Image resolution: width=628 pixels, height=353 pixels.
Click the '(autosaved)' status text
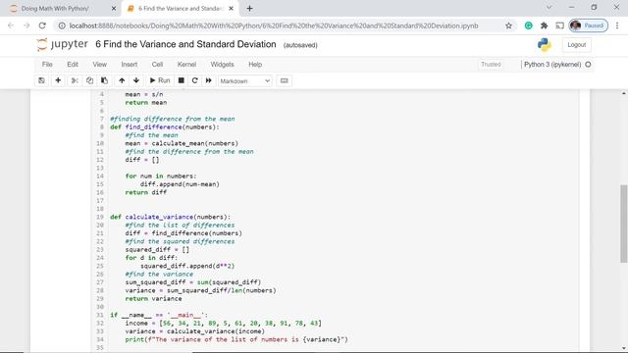coord(300,45)
